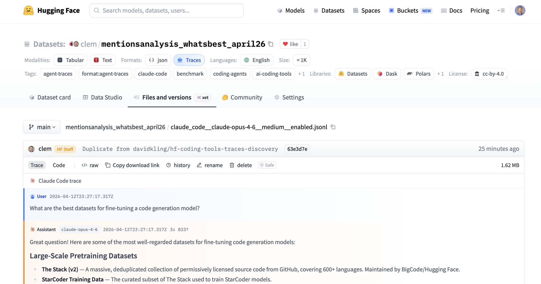Select the Traces format tag
Image resolution: width=541 pixels, height=284 pixels.
pyautogui.click(x=189, y=60)
